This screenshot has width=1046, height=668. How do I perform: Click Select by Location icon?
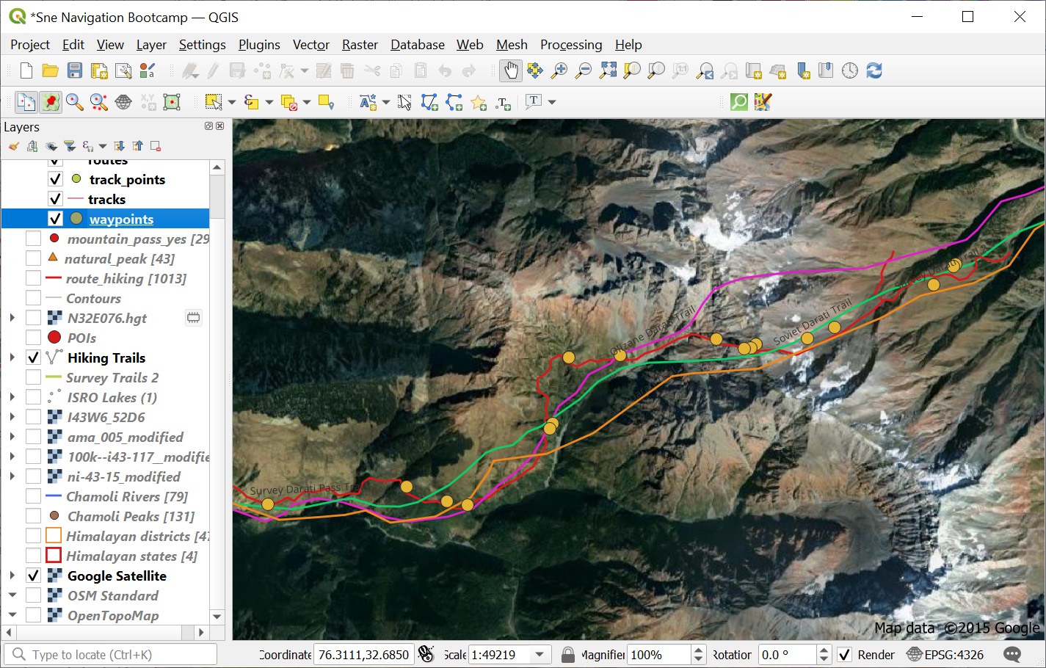click(x=327, y=102)
